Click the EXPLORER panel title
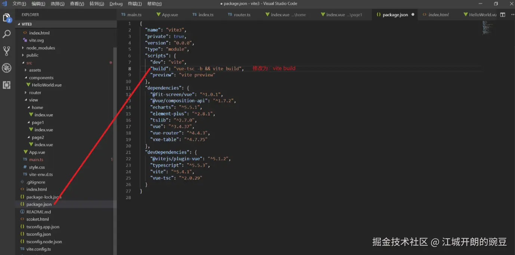The image size is (515, 255). tap(30, 15)
